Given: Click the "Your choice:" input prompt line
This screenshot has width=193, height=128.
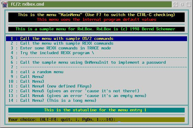Looking at the screenshot, I should (x=96, y=120).
